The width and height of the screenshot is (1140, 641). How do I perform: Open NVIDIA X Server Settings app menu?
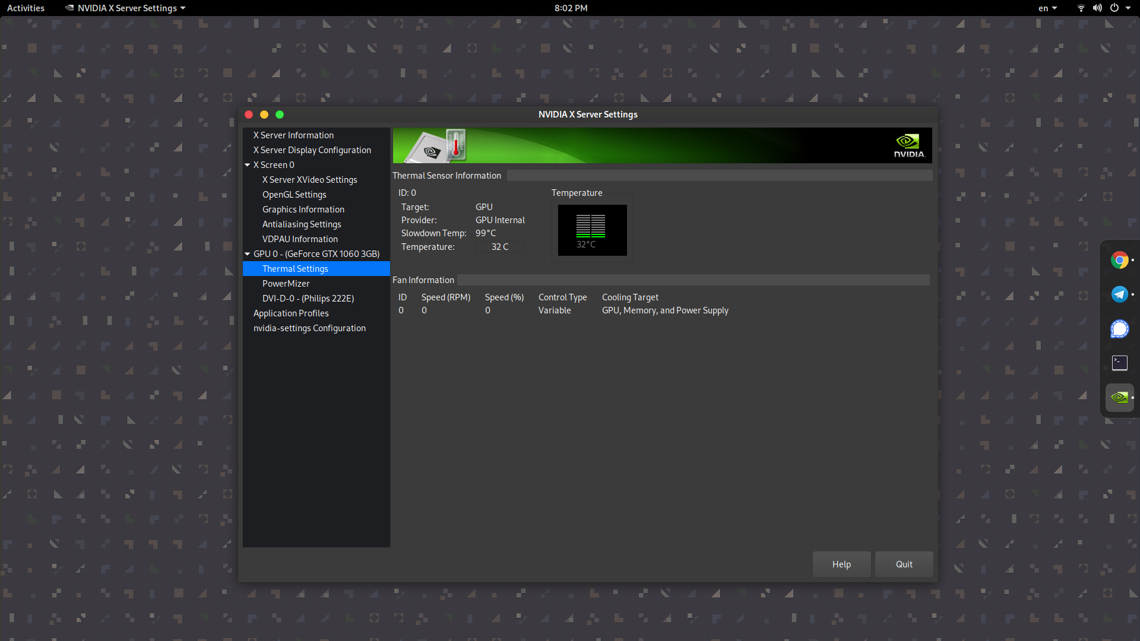click(x=125, y=8)
